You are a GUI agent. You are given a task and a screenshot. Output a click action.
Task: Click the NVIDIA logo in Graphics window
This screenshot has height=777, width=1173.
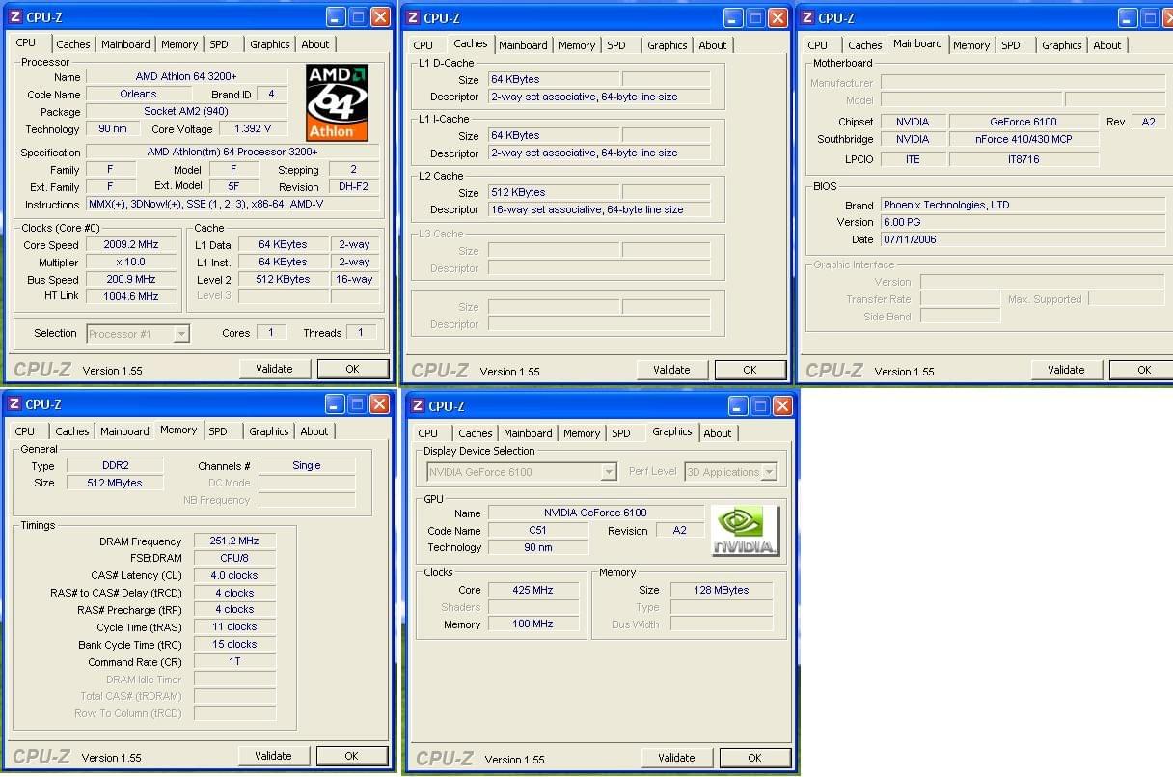pos(745,531)
